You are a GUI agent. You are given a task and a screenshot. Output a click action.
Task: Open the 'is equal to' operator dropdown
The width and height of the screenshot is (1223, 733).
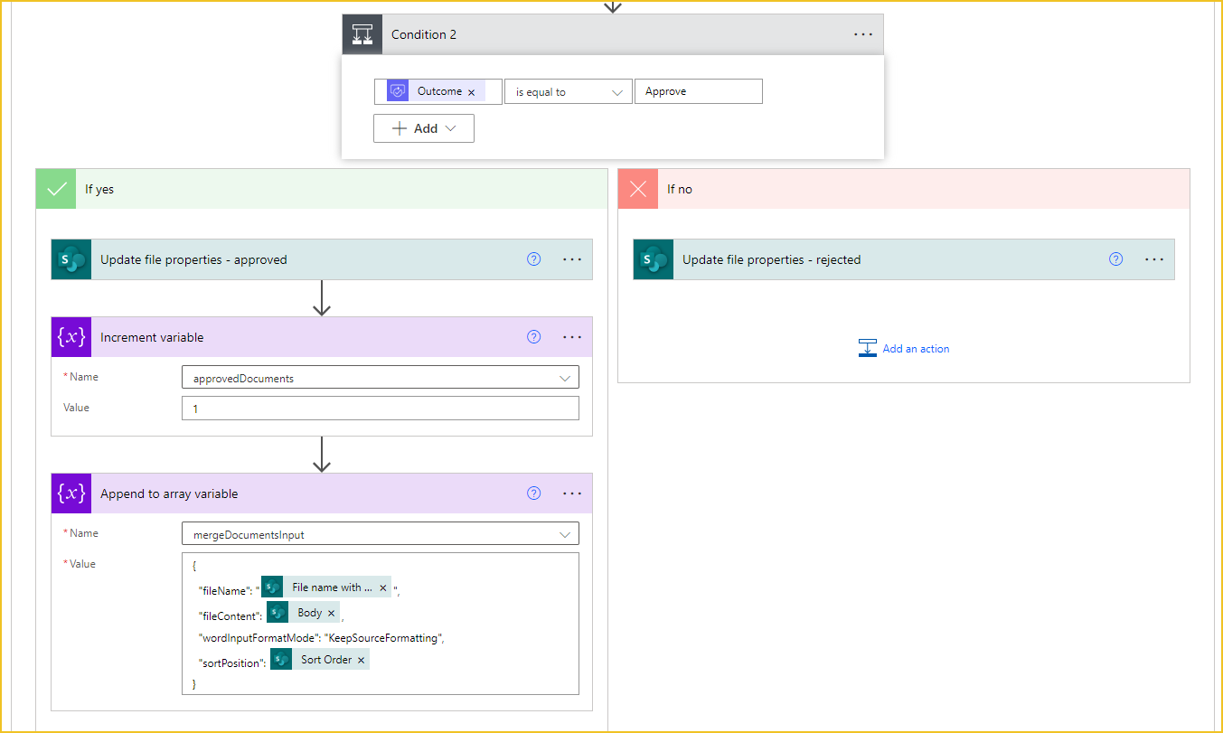569,91
